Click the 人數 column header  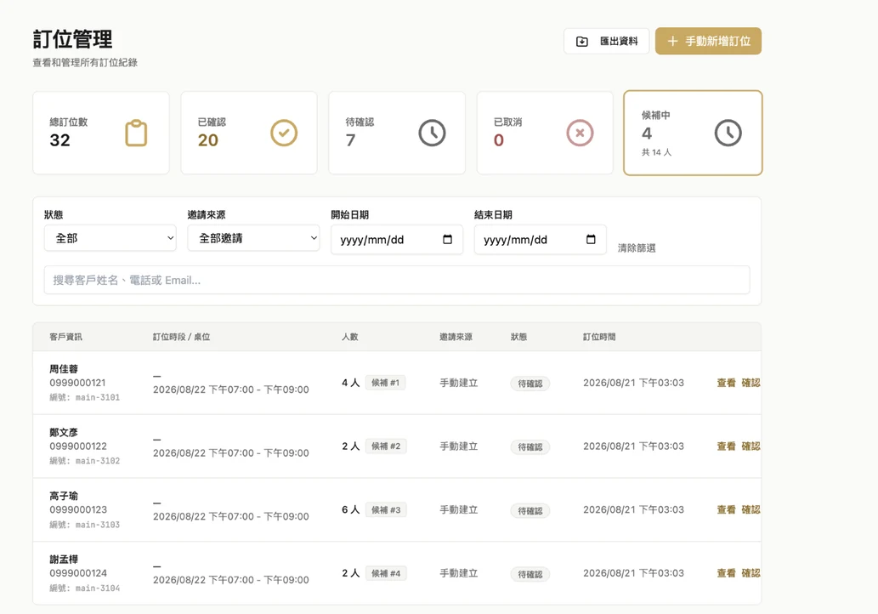tap(350, 337)
